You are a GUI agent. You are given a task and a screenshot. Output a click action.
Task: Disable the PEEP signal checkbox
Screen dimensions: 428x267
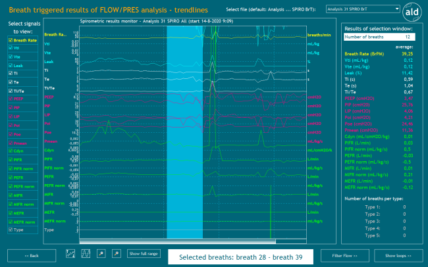pos(11,98)
